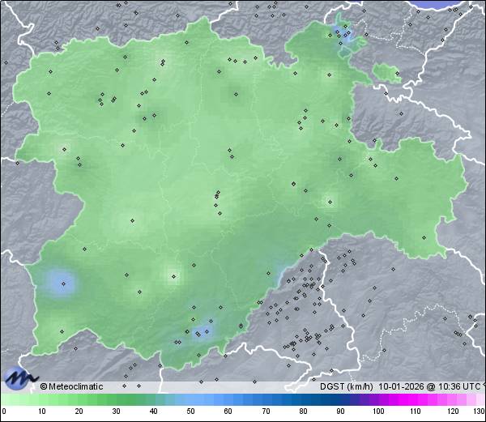Click the legend value 50 on the scale
Viewport: 486px width, 422px height.
191,411
